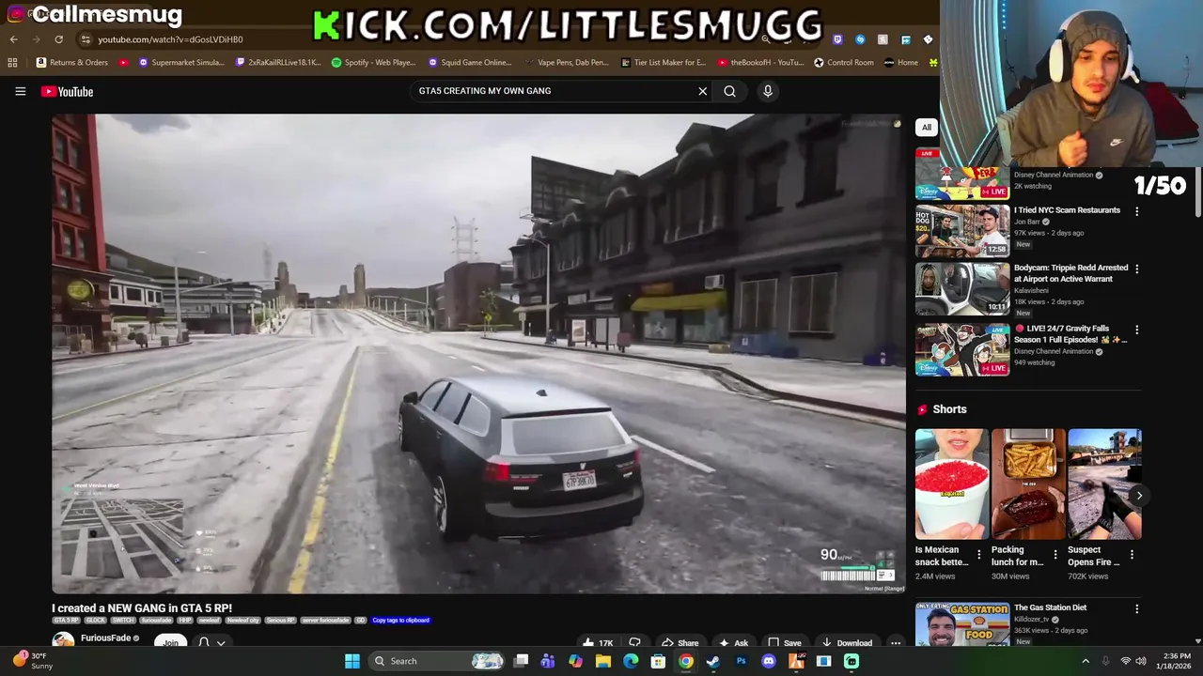The width and height of the screenshot is (1203, 676).
Task: Open the Tier List Maker bookmark
Action: click(664, 63)
